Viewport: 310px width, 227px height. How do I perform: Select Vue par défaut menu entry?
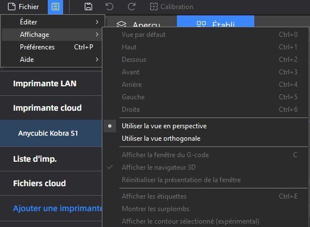pos(205,35)
